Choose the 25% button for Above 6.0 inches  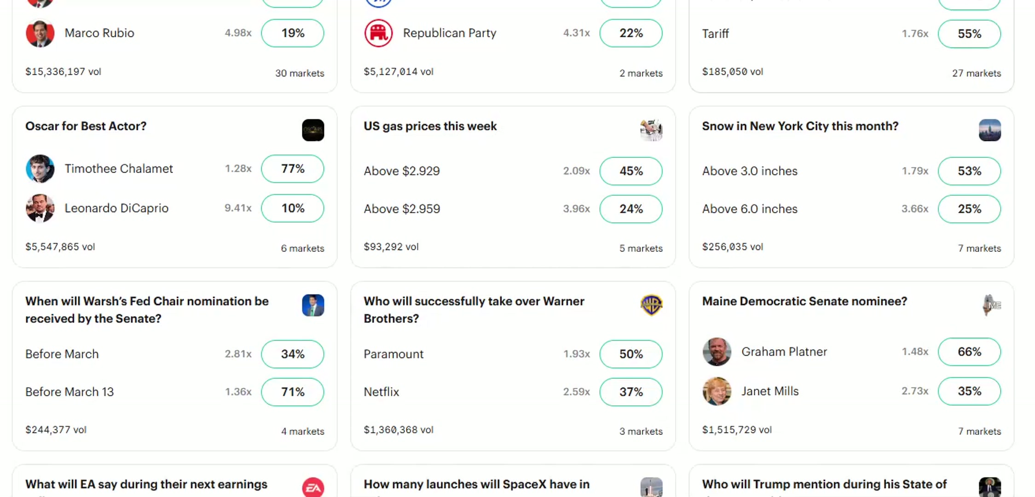click(x=969, y=209)
